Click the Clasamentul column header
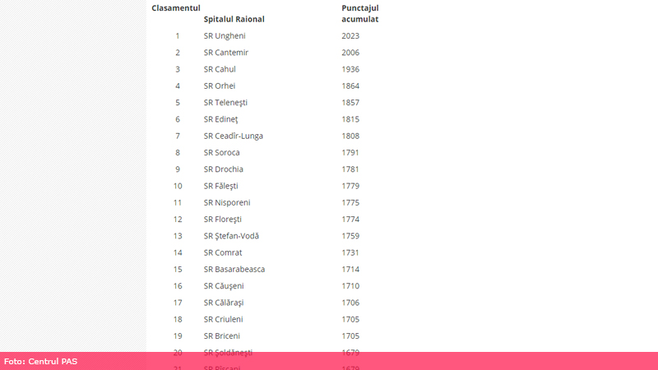The width and height of the screenshot is (658, 370). (x=176, y=8)
